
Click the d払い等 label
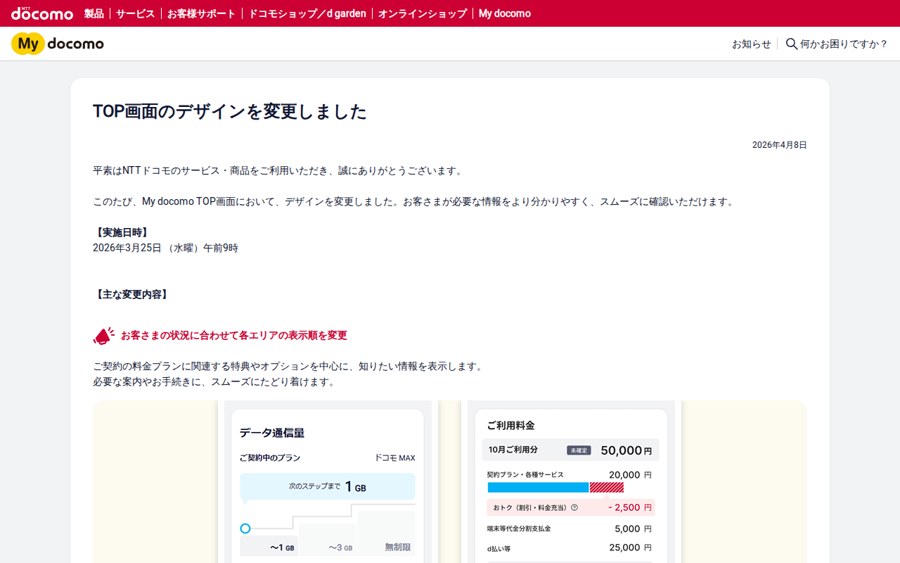(x=500, y=548)
